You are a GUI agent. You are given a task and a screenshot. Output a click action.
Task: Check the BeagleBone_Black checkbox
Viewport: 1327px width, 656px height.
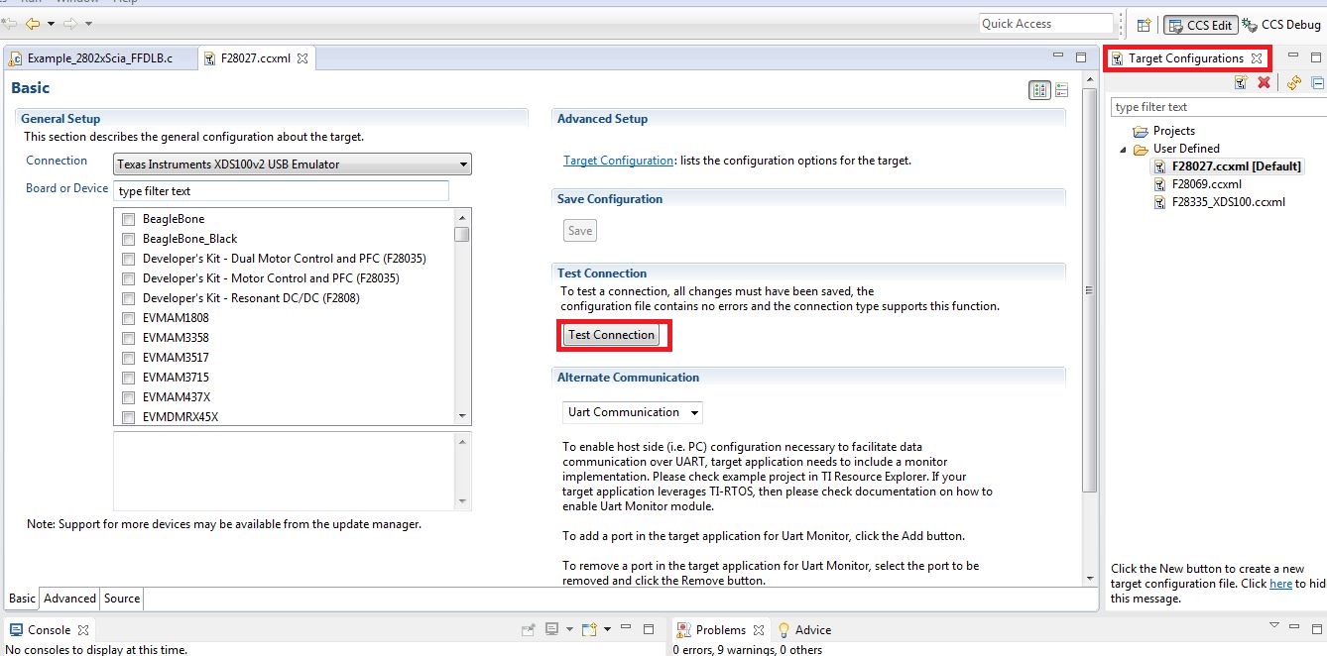point(128,239)
